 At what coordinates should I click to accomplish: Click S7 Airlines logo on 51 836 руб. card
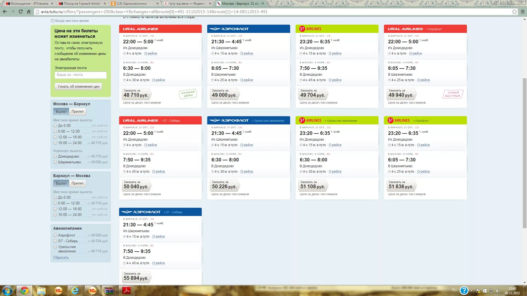coord(399,120)
